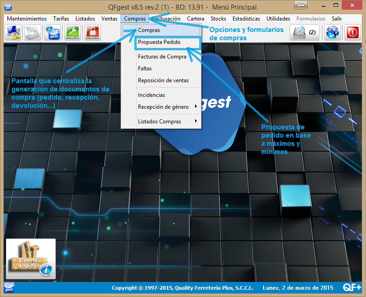Open the Mantenimientos menu
Image resolution: width=366 pixels, height=297 pixels.
27,19
